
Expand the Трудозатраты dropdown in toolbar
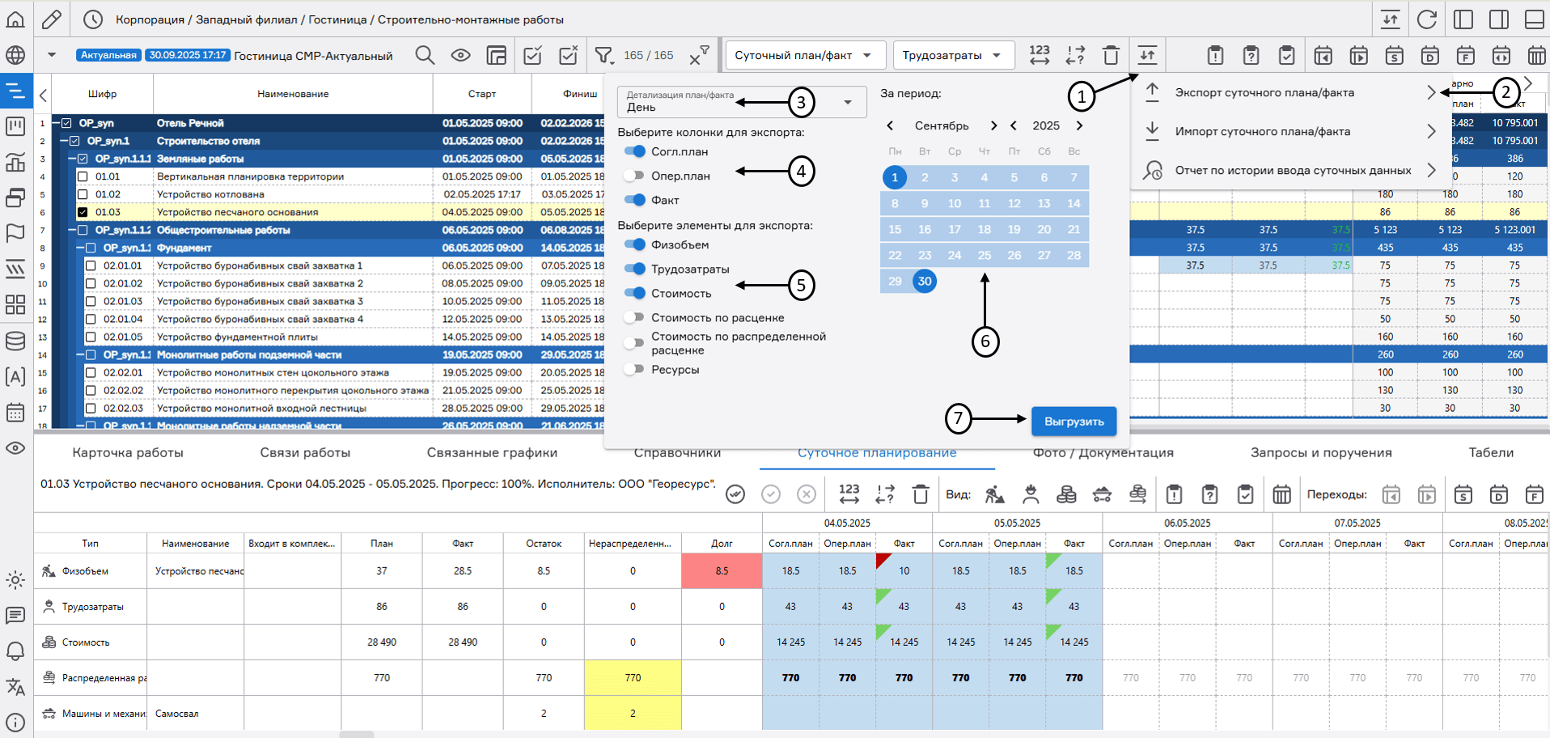pyautogui.click(x=953, y=55)
